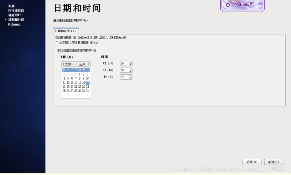291x175 pixels.
Task: Select March 23 in the calendar
Action: coord(84,87)
